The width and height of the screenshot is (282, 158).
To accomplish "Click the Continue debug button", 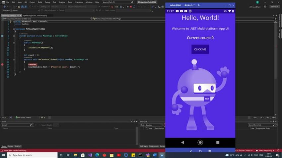I will 104,7.
